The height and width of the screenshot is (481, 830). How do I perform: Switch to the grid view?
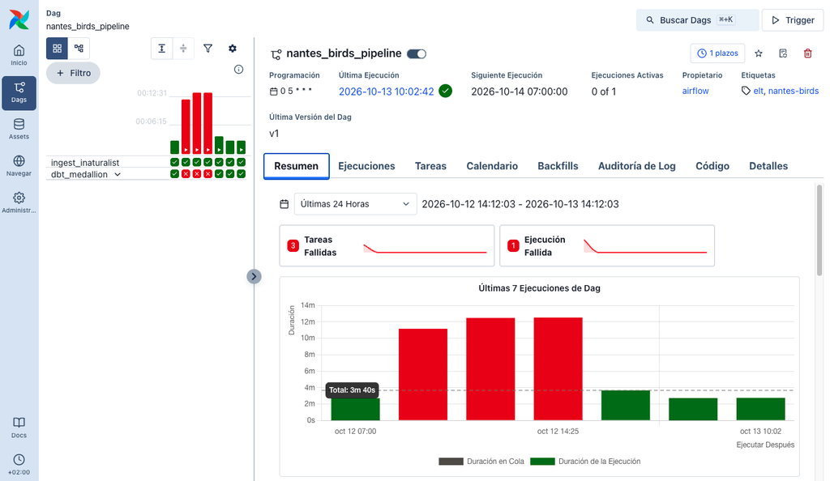(58, 49)
